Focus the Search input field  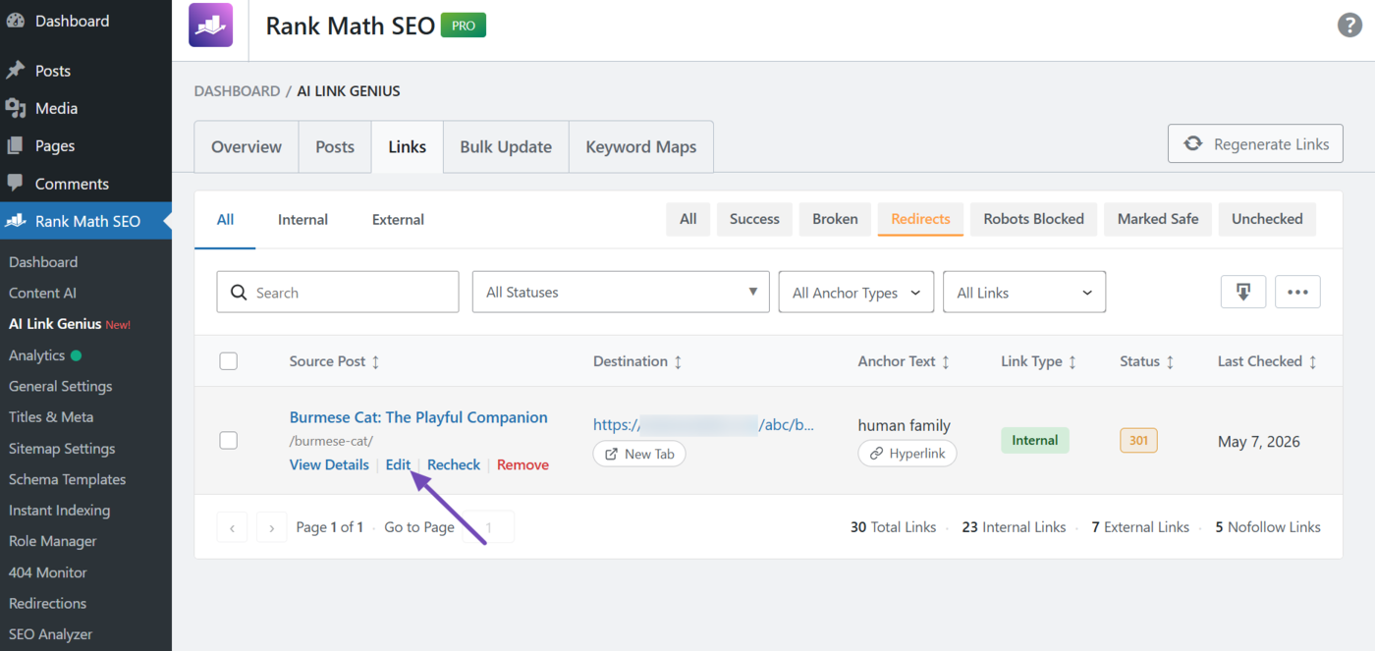[x=338, y=292]
